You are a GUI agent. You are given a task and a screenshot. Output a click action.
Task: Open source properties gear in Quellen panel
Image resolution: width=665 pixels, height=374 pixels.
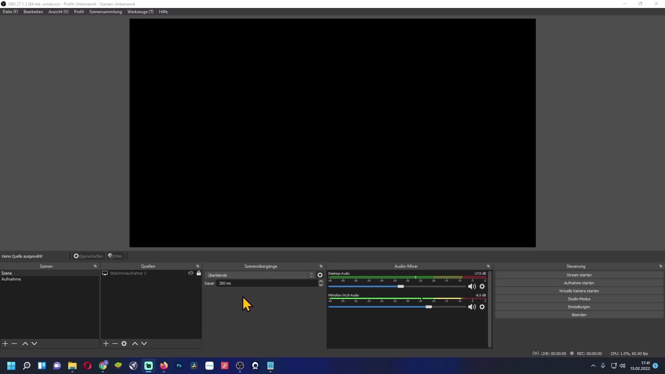tap(124, 344)
